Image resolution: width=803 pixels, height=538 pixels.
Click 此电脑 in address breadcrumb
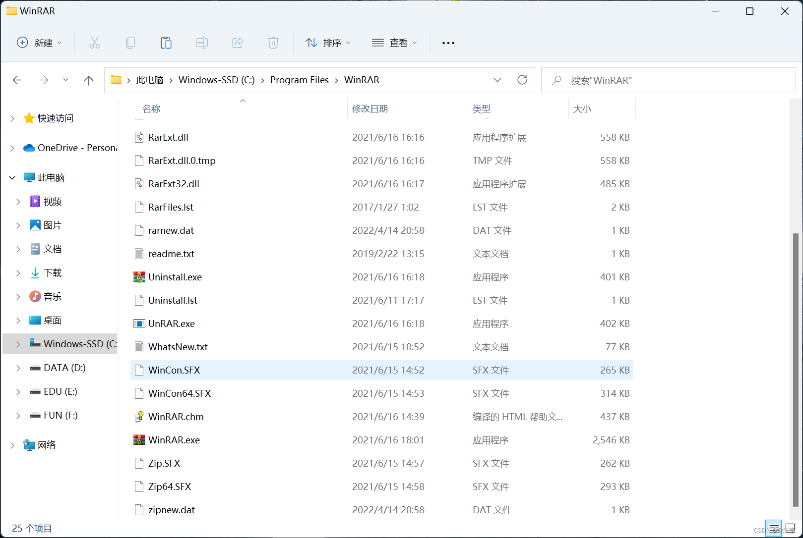pos(150,80)
